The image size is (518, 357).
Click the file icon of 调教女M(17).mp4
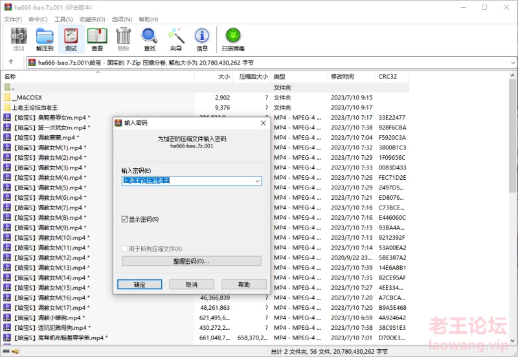click(x=7, y=307)
